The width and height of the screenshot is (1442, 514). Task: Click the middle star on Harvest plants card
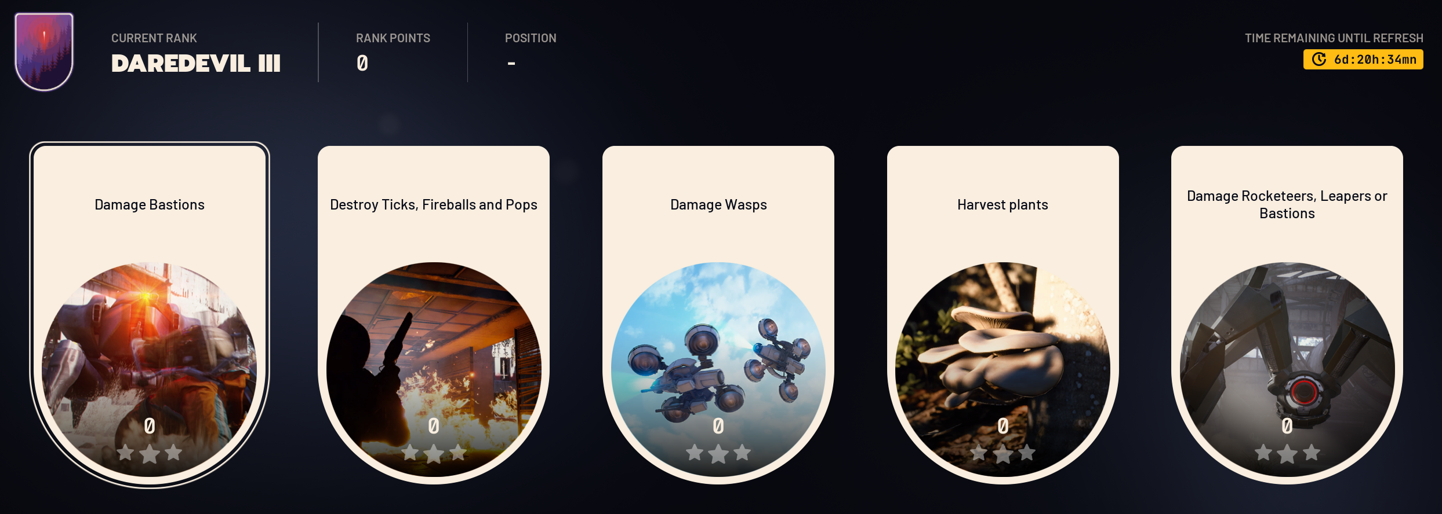pyautogui.click(x=1003, y=454)
